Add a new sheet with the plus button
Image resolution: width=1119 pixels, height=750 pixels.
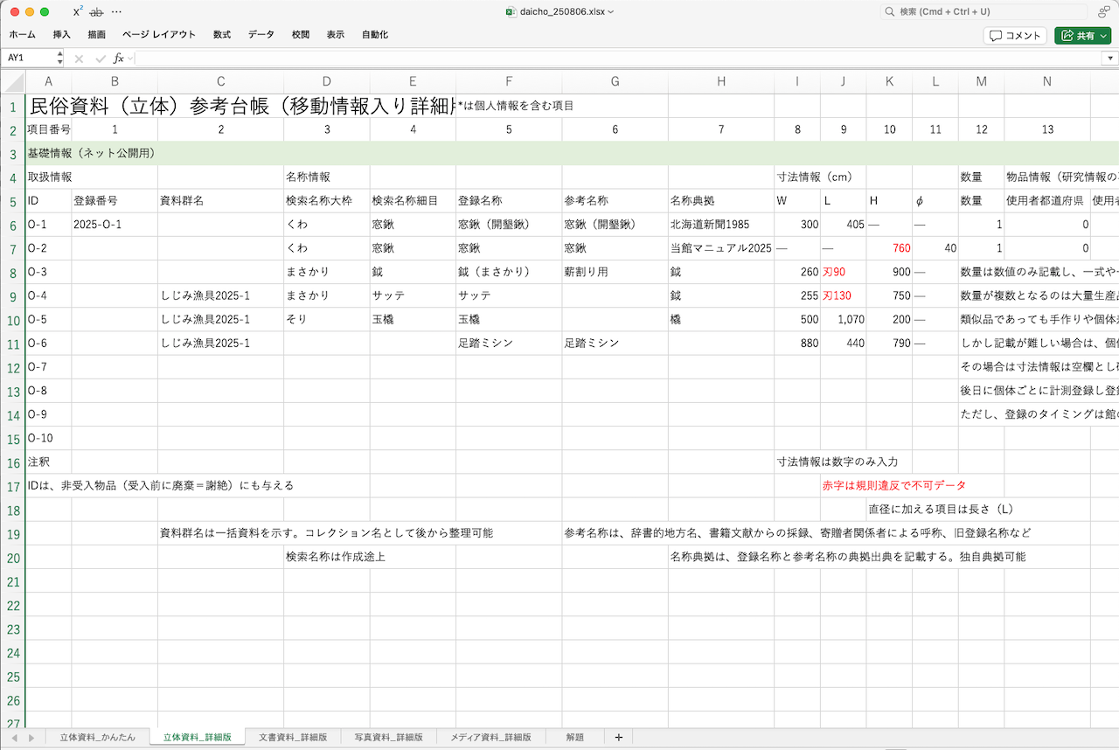(617, 737)
